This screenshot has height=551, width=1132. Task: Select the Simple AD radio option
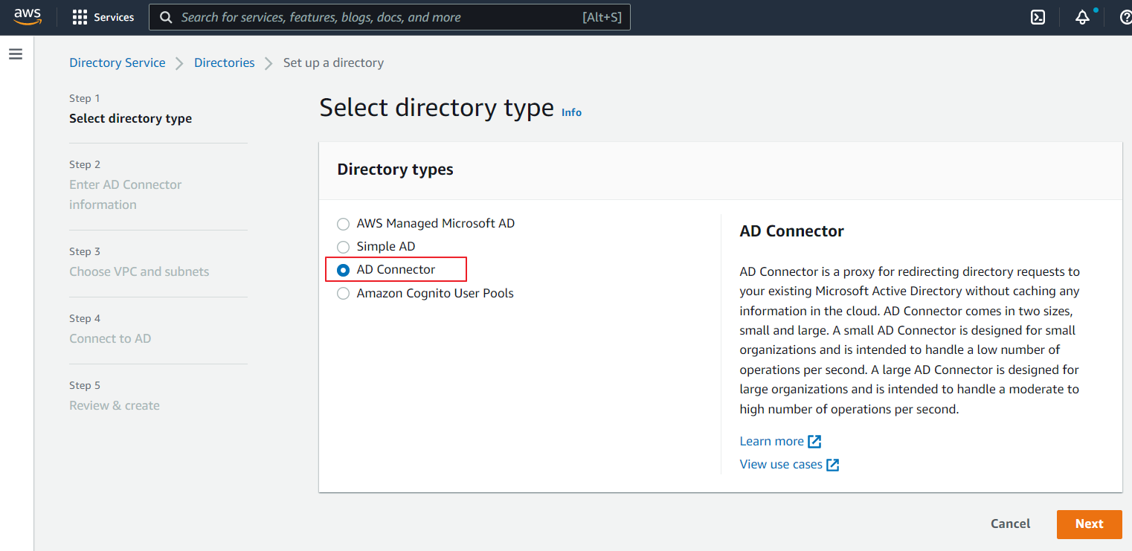pyautogui.click(x=343, y=247)
